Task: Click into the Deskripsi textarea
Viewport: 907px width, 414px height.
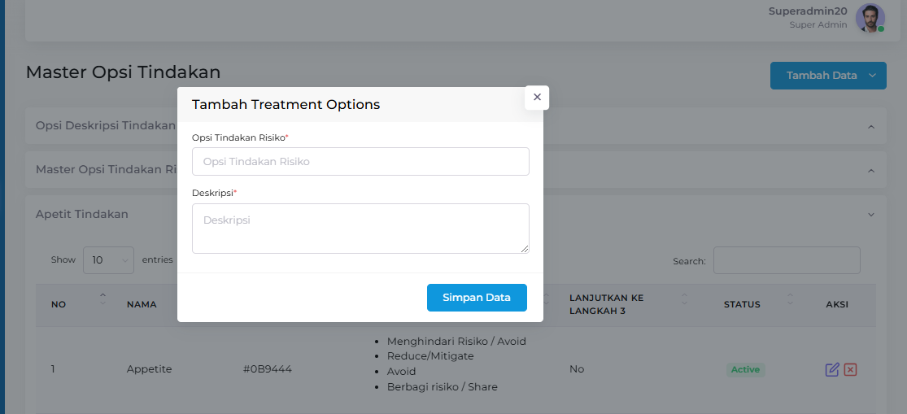Action: (360, 228)
